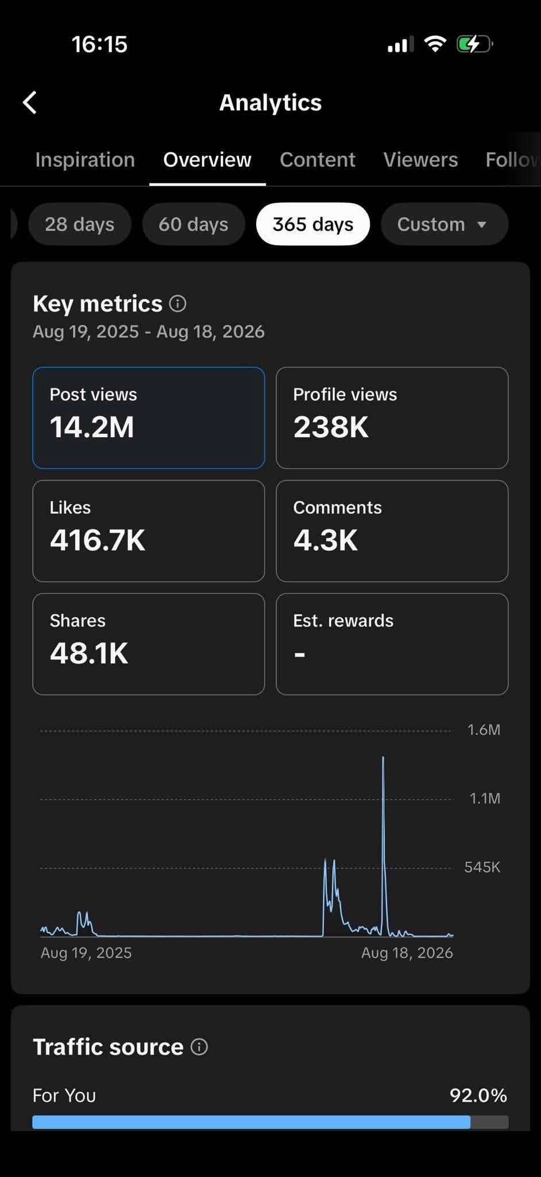This screenshot has height=1177, width=541.
Task: Select the Likes metric card
Action: coord(149,531)
